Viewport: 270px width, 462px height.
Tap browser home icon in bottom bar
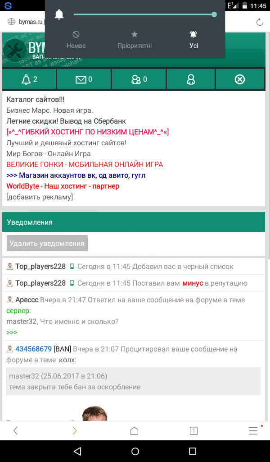(x=134, y=431)
